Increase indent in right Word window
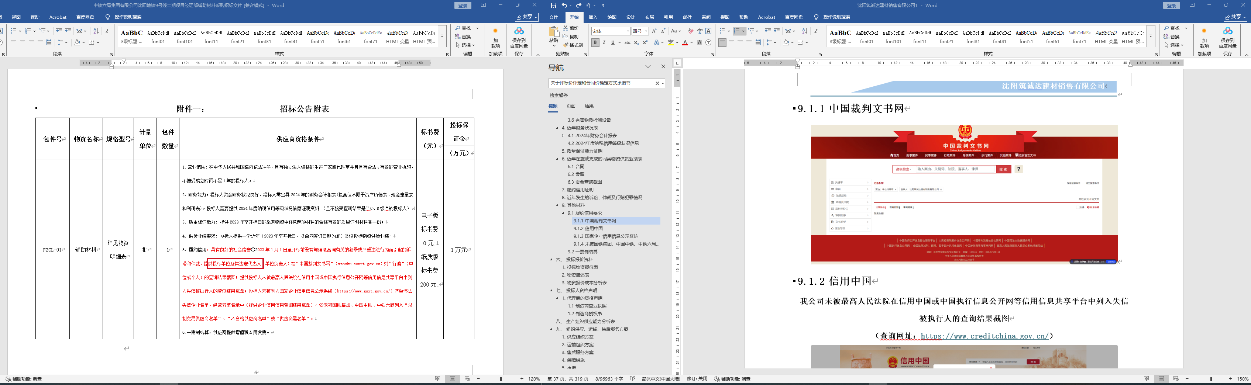Screen dimensions: 1251x385 click(x=777, y=31)
